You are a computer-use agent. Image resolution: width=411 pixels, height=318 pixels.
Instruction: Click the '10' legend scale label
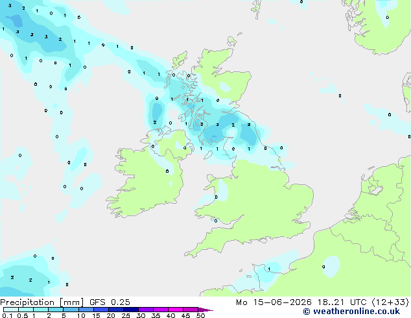81,315
